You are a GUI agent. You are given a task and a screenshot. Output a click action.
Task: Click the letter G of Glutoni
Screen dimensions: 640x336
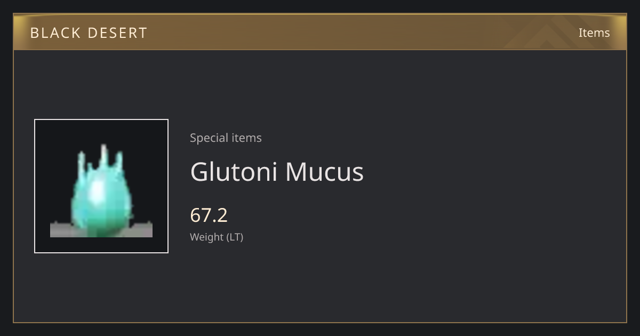point(198,172)
